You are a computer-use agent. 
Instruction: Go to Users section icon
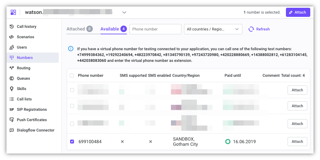coord(12,47)
